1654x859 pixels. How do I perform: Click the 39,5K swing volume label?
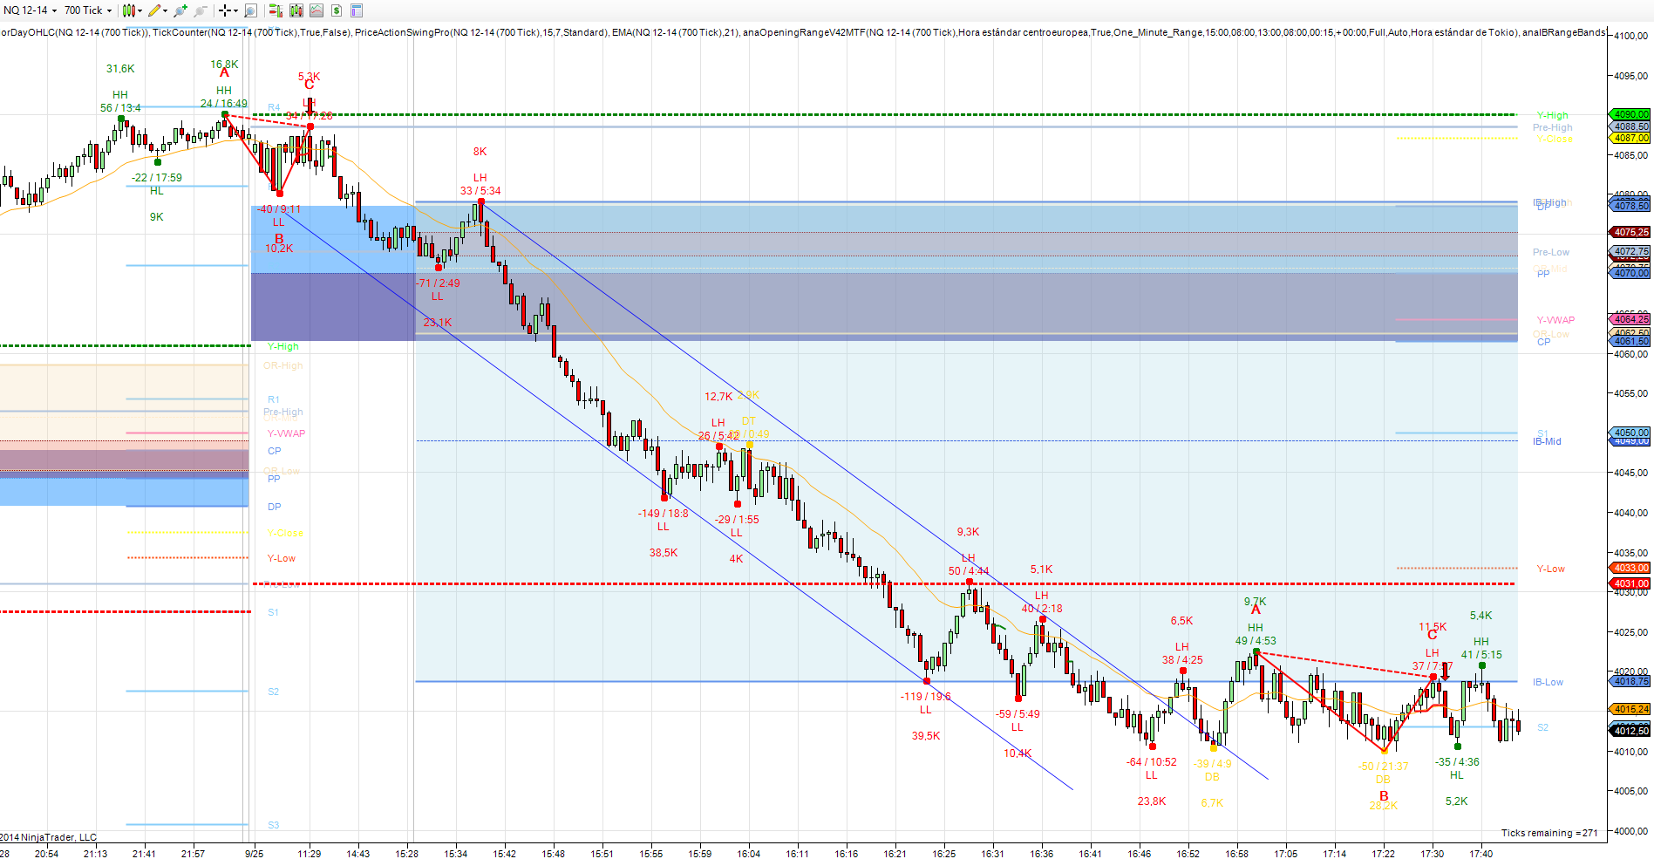[926, 736]
